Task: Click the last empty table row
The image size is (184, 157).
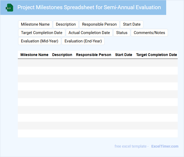Action: [x=98, y=133]
